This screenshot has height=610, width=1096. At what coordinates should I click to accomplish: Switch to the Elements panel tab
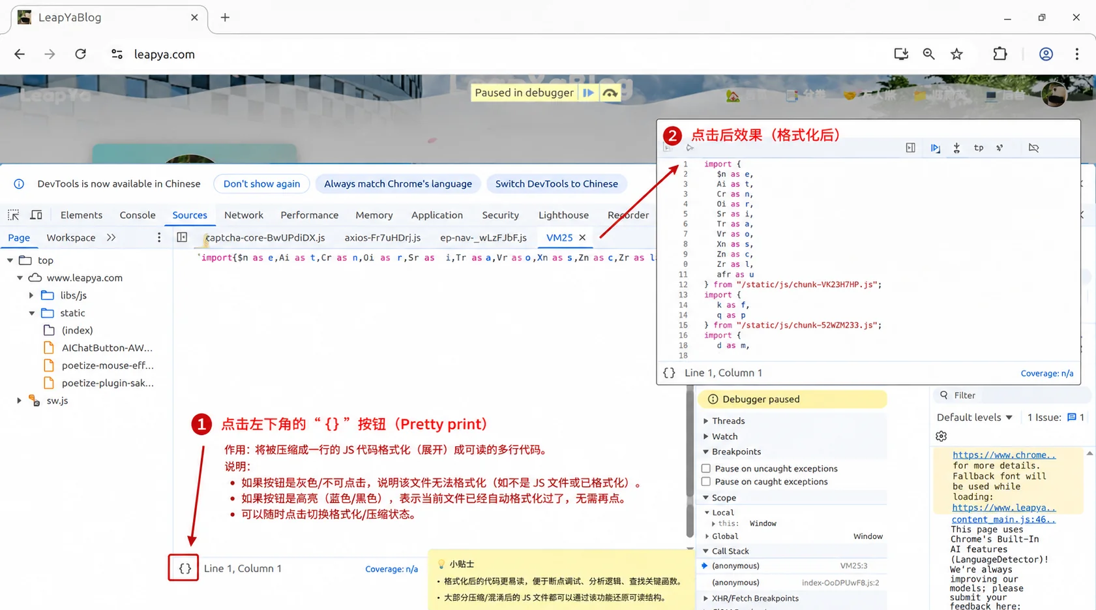pyautogui.click(x=81, y=215)
